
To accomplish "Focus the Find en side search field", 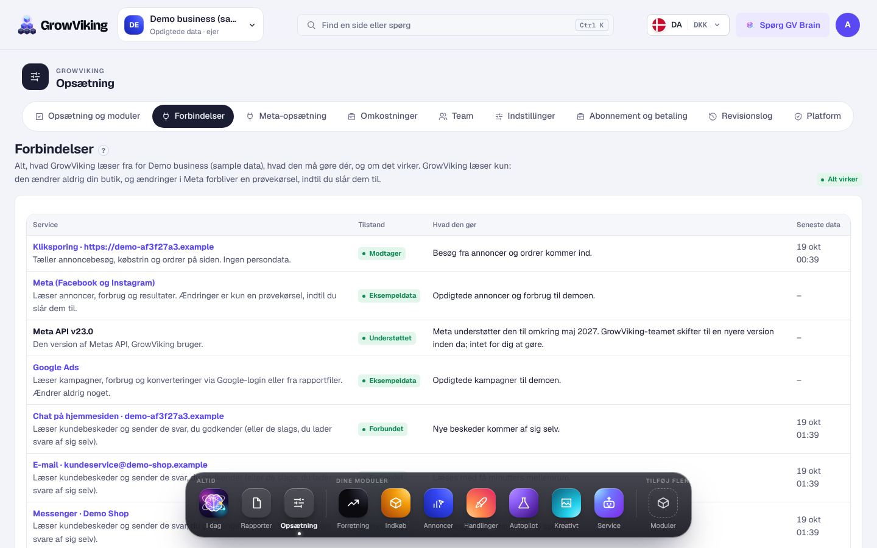I will pyautogui.click(x=456, y=25).
